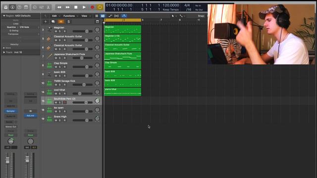Click the first Classical Acoustic Guitar icon
Image resolution: width=317 pixels, height=178 pixels.
pos(49,39)
